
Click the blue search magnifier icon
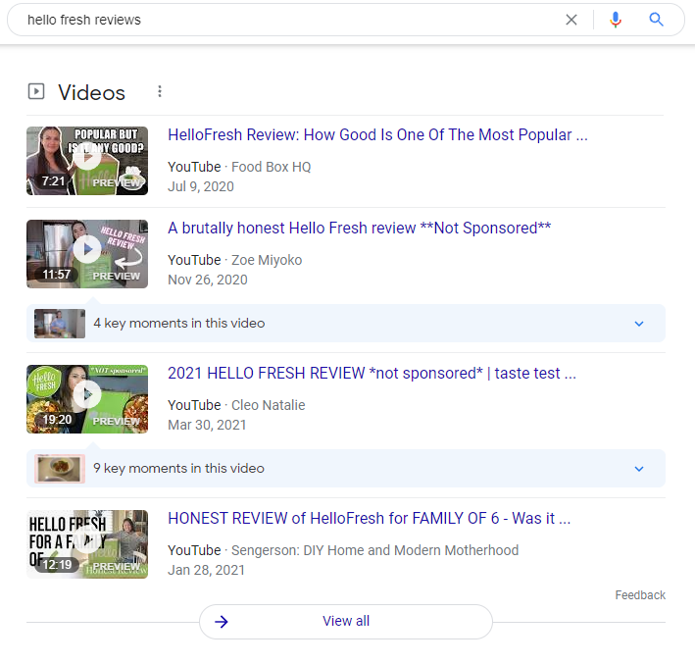click(x=656, y=20)
